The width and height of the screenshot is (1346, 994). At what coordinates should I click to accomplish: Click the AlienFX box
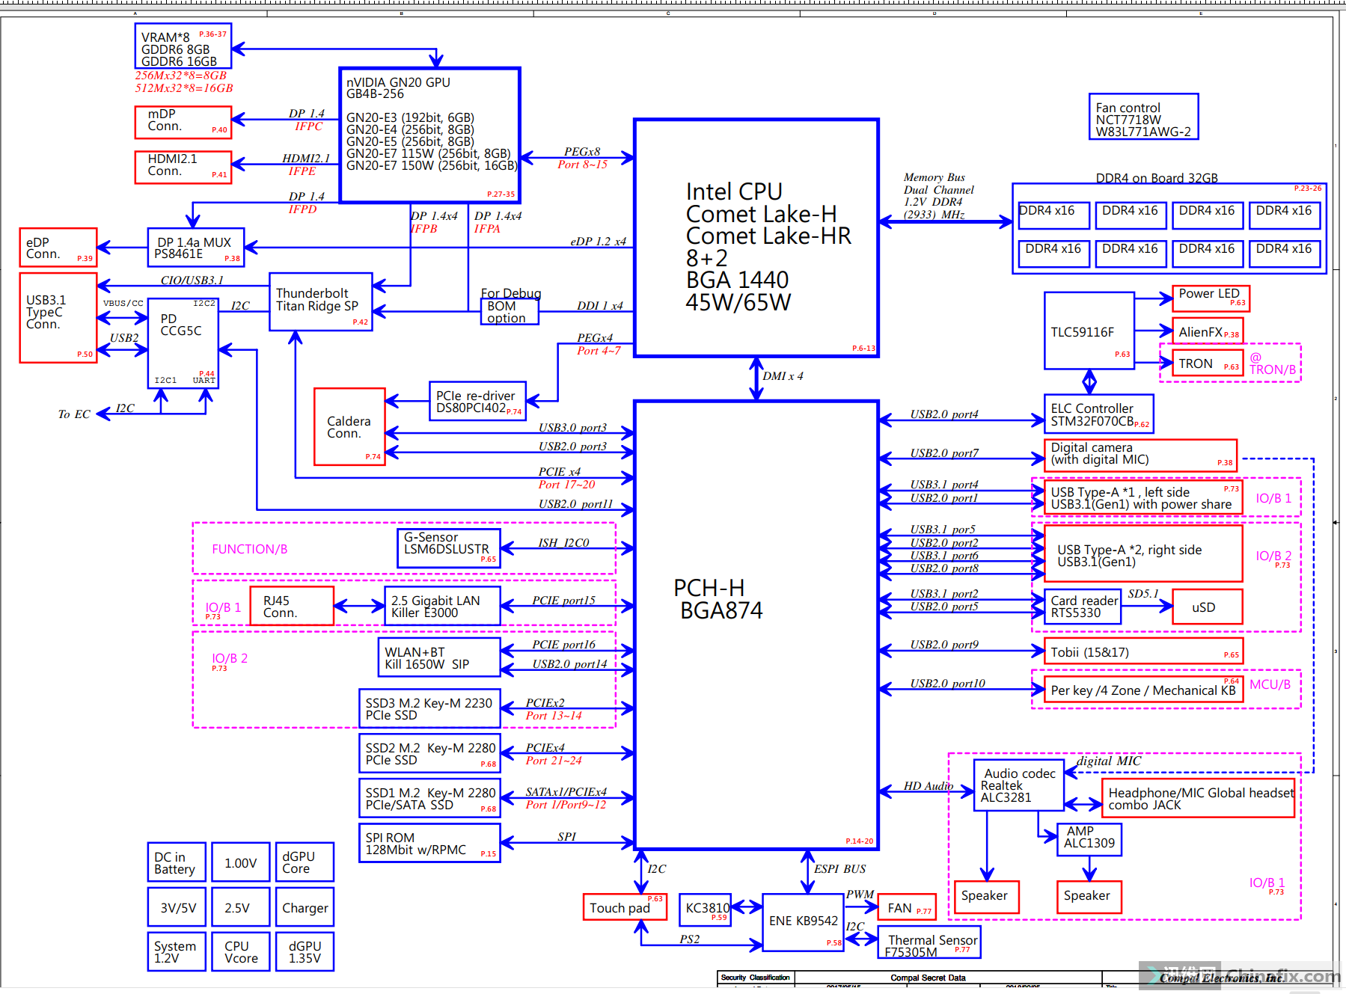click(x=1208, y=331)
